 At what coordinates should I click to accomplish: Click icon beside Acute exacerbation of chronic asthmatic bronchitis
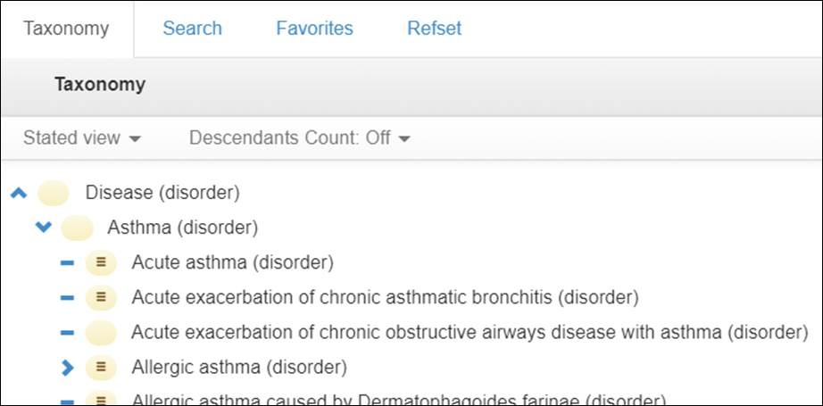point(101,298)
